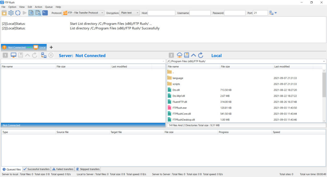Click the Username input field
This screenshot has height=177, width=327.
click(200, 13)
